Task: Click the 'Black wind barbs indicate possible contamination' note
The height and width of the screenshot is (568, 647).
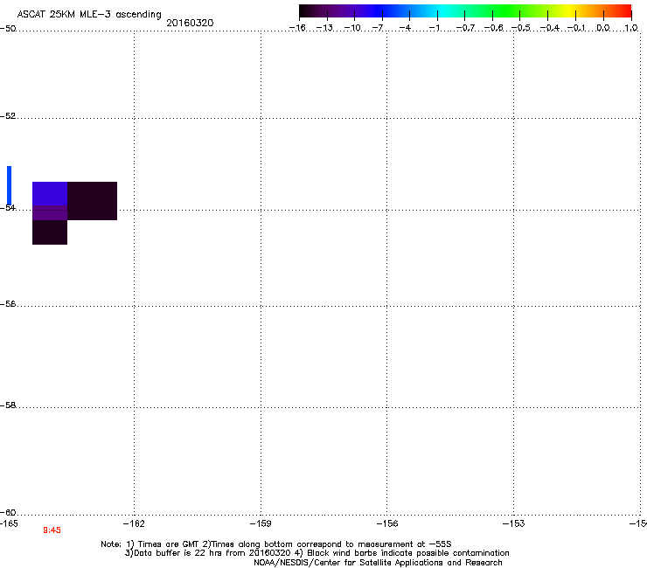Action: click(408, 553)
